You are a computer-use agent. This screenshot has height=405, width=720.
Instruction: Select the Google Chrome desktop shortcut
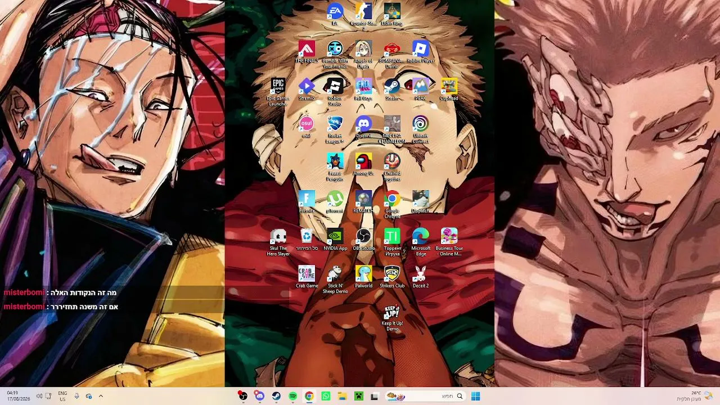392,205
